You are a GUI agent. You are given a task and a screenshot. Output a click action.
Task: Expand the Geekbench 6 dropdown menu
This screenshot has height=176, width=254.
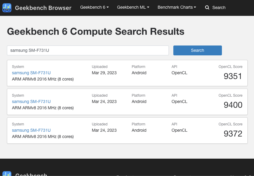tap(94, 7)
